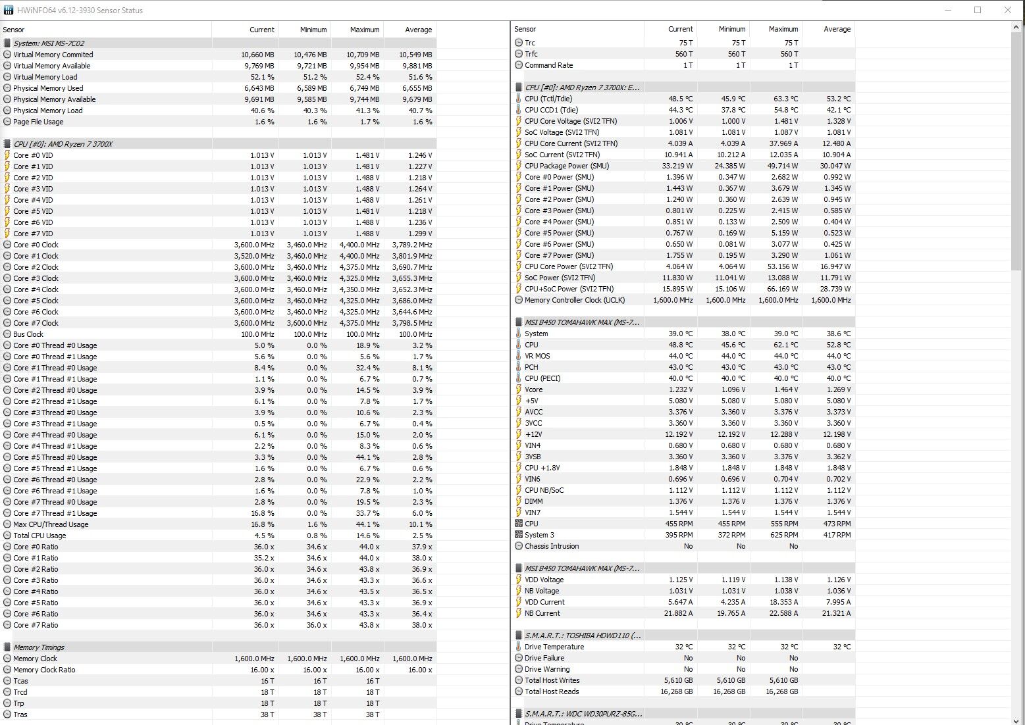Maximize the HWiNFO64 Sensor Status window
This screenshot has height=725, width=1025.
tap(978, 10)
